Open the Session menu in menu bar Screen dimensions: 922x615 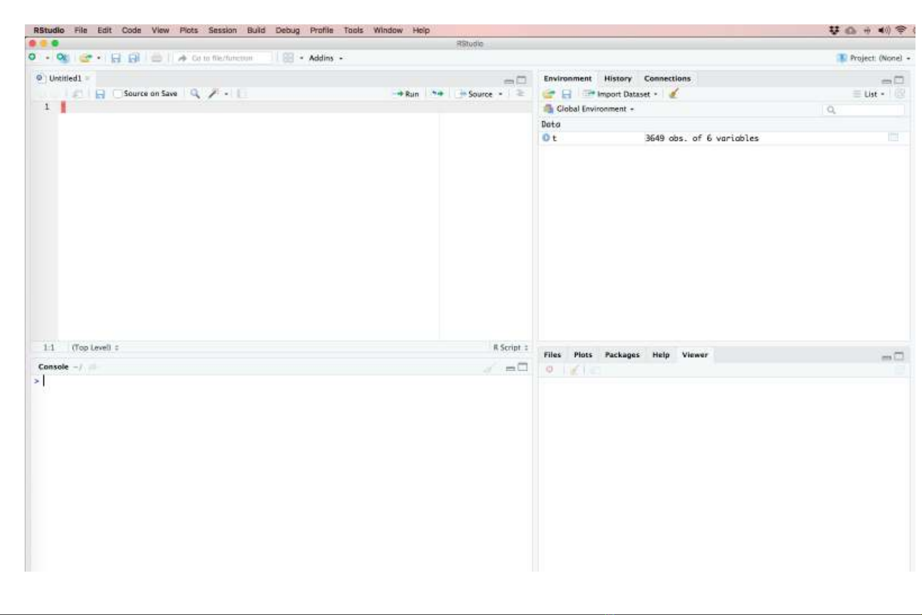(x=222, y=30)
